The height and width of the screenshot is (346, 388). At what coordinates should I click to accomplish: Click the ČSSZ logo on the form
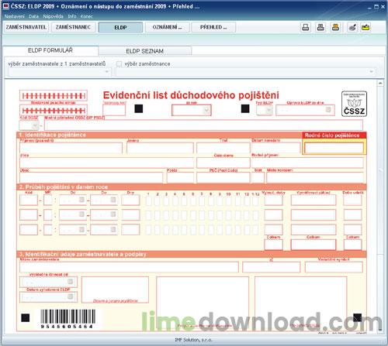[x=354, y=104]
